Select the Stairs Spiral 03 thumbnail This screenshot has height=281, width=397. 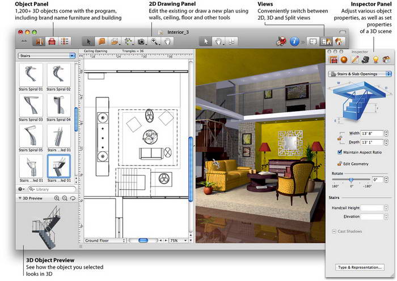[31, 105]
